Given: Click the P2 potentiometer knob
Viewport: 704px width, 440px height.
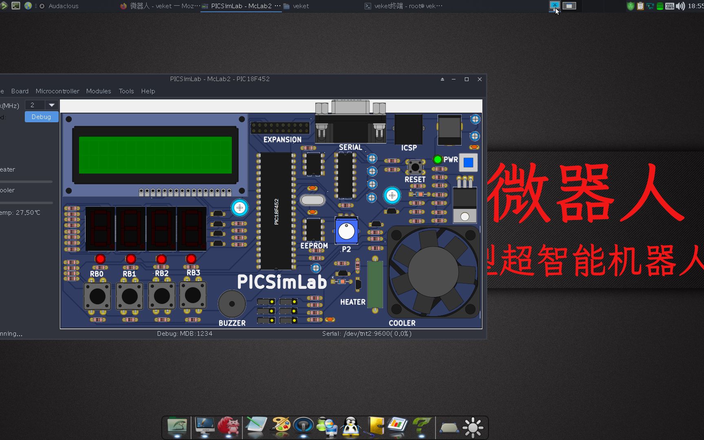Looking at the screenshot, I should tap(346, 231).
